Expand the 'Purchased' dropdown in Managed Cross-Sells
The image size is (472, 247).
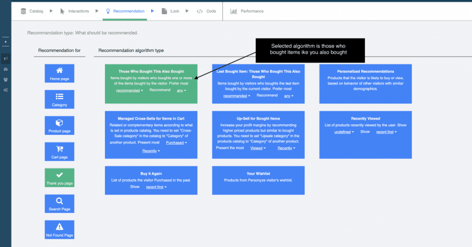pyautogui.click(x=176, y=142)
